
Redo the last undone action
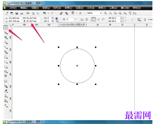pos(52,13)
